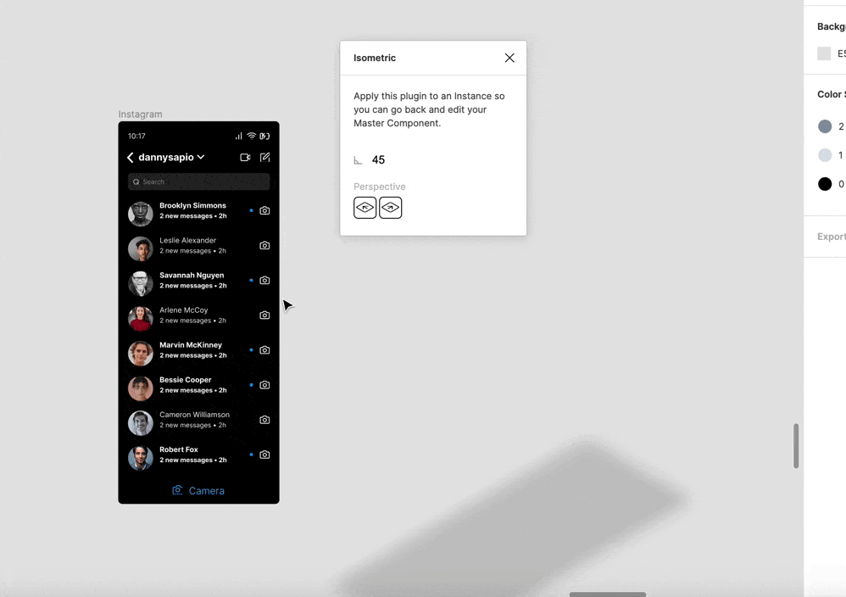Click camera icon for Arlene McCoy
The width and height of the screenshot is (846, 597).
coord(264,315)
